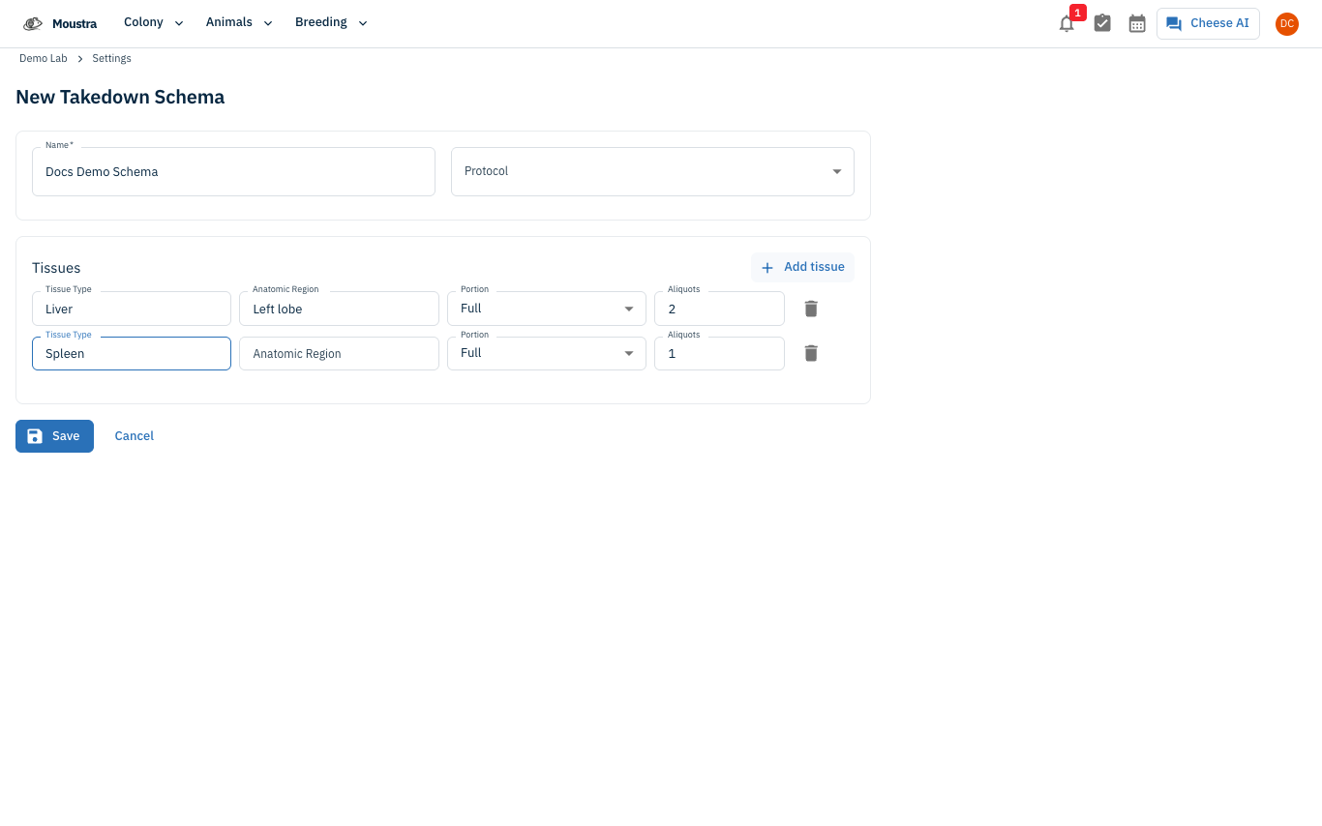Viewport: 1322px width, 826px height.
Task: Edit Tissue Type field containing Liver
Action: coord(132,309)
